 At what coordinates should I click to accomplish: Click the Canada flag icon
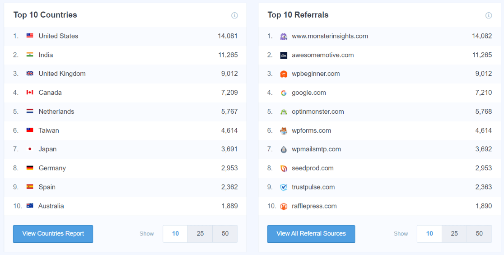click(x=30, y=93)
